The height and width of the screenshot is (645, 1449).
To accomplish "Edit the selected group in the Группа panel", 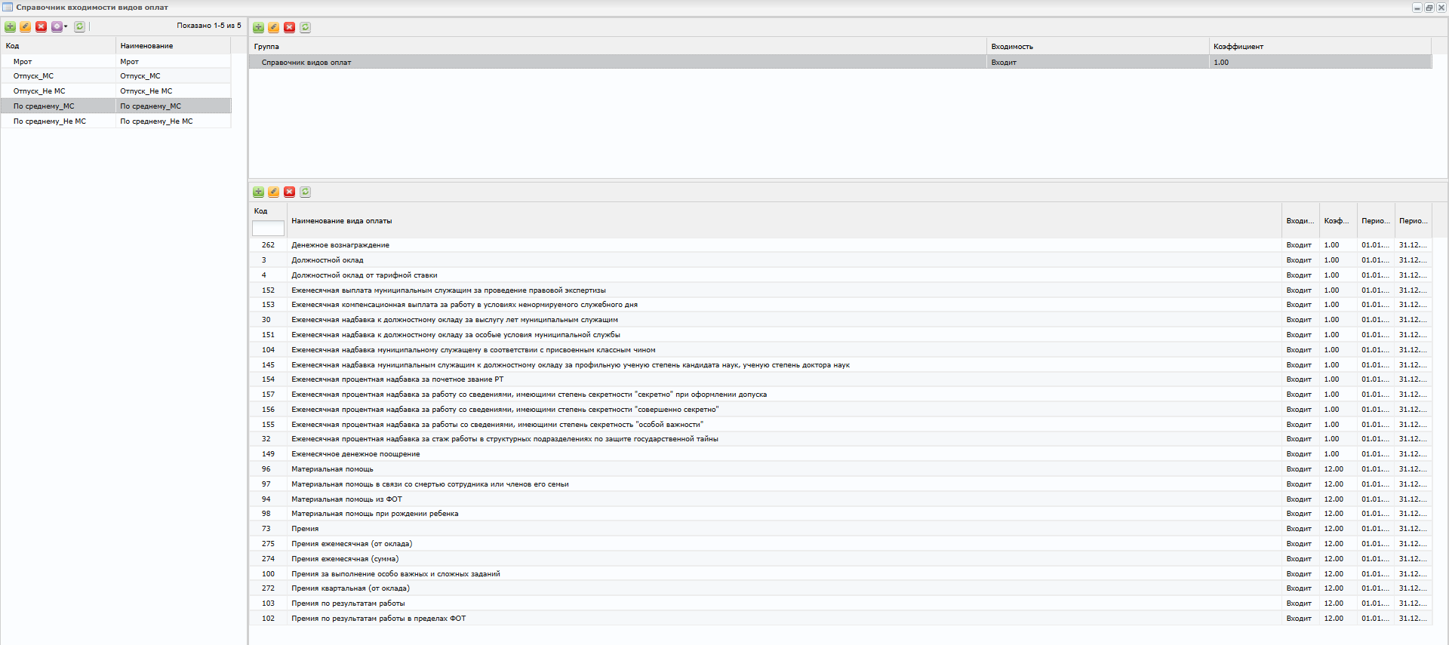I will pyautogui.click(x=274, y=27).
